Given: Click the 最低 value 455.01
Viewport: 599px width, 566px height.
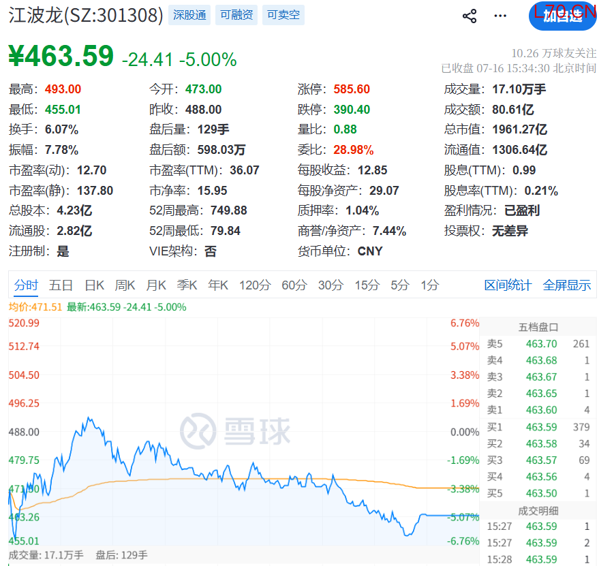Looking at the screenshot, I should pos(63,110).
